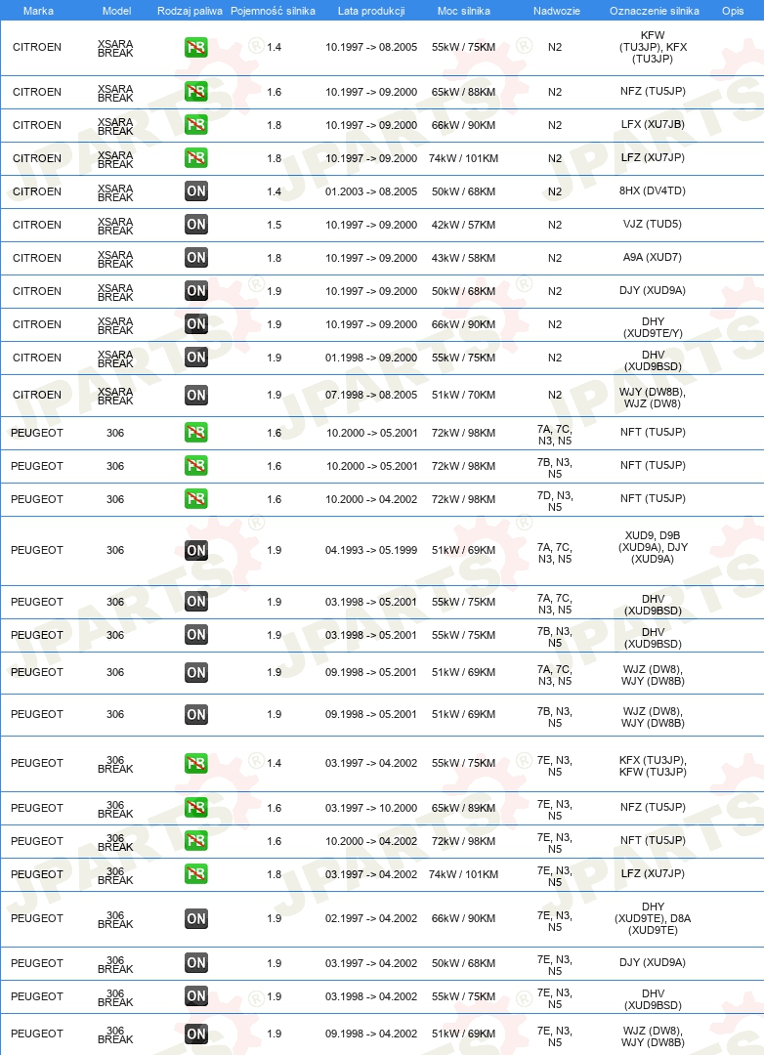Screen dimensions: 764x1055
Task: Select the date range 04.1993 -> 05.1999
Action: pos(371,550)
